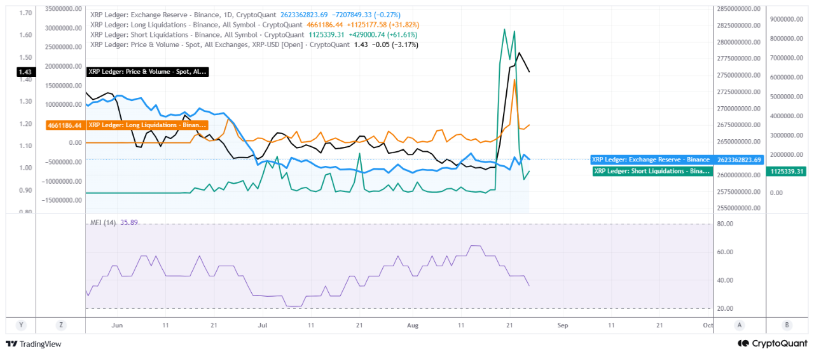This screenshot has width=814, height=354.
Task: Select the Exchange Reserve legend title in the top legend
Action: click(184, 14)
